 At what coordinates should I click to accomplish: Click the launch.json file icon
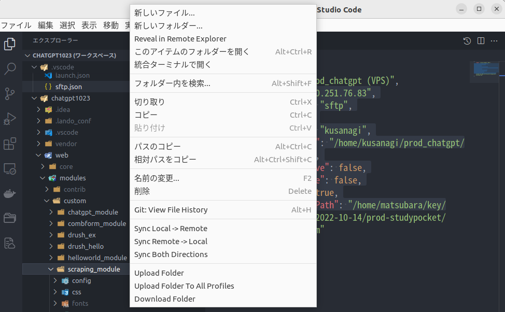[x=48, y=76]
